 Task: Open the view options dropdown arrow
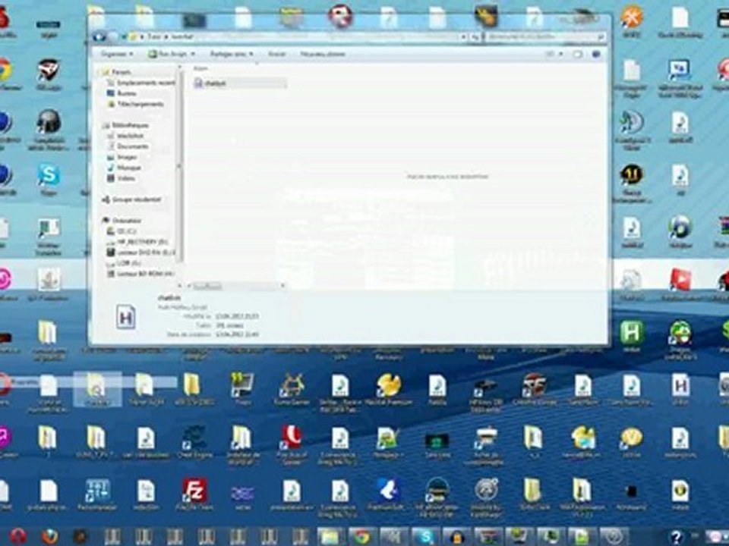click(561, 55)
